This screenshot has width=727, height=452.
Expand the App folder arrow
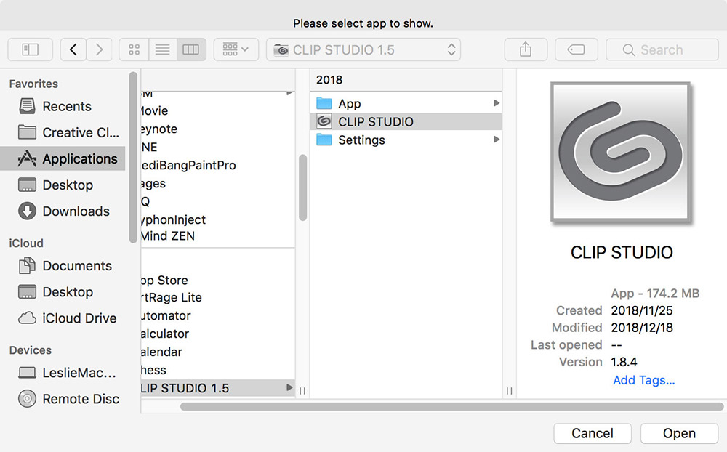[496, 103]
